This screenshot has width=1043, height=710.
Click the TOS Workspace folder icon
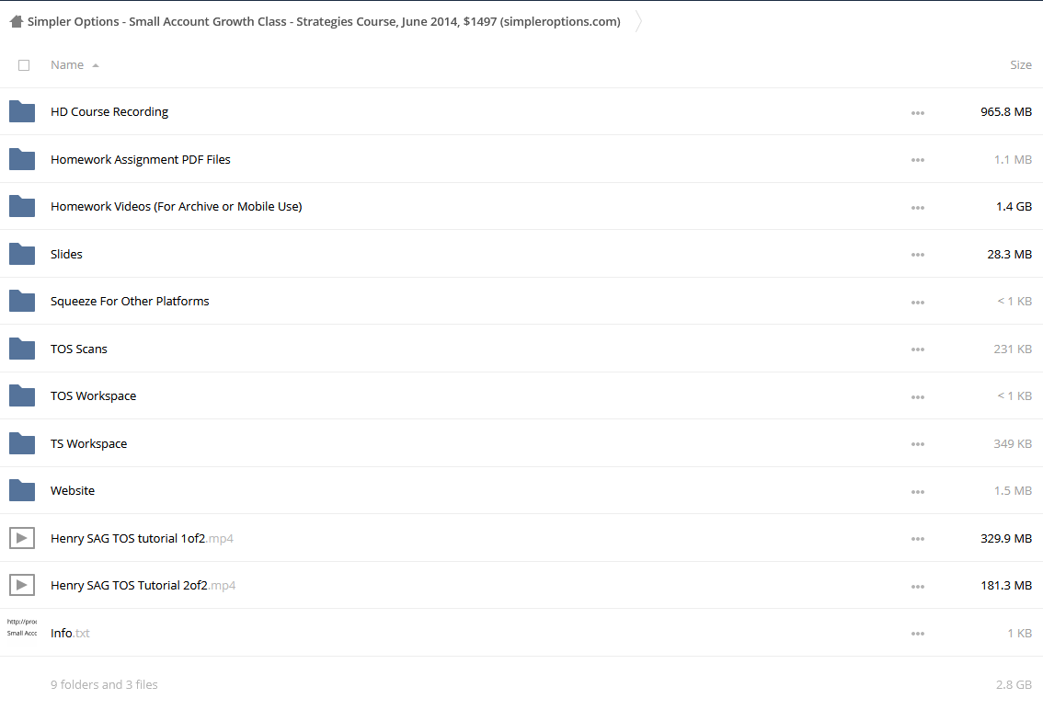point(22,395)
